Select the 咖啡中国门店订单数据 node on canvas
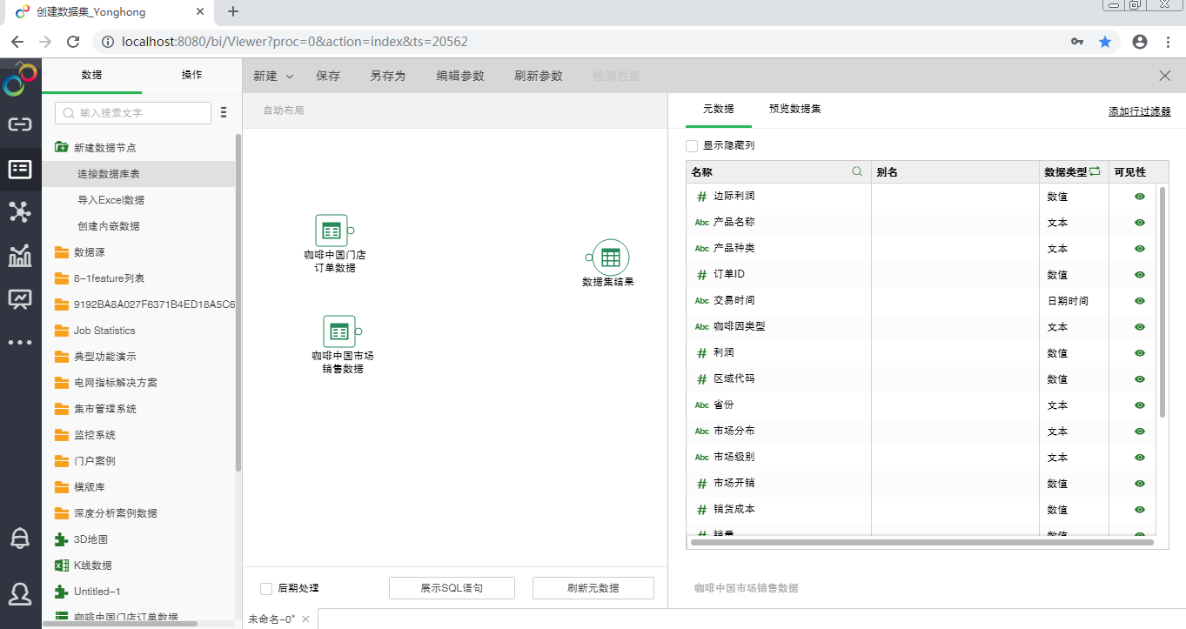 coord(332,231)
